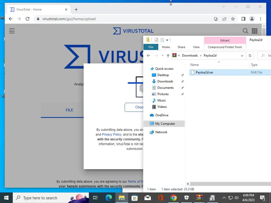The image size is (271, 203).
Task: Click the taskbar search box
Action: point(51,198)
